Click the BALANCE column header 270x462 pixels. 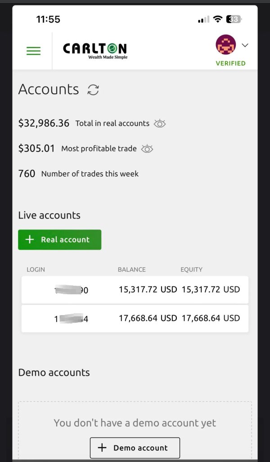coord(131,270)
